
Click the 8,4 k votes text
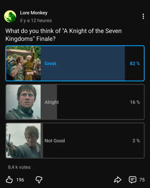click(19, 167)
